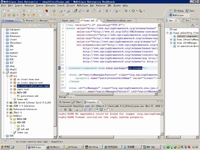Select tx:annotation-driven in Outline
This screenshot has height=150, width=200.
(188, 46)
